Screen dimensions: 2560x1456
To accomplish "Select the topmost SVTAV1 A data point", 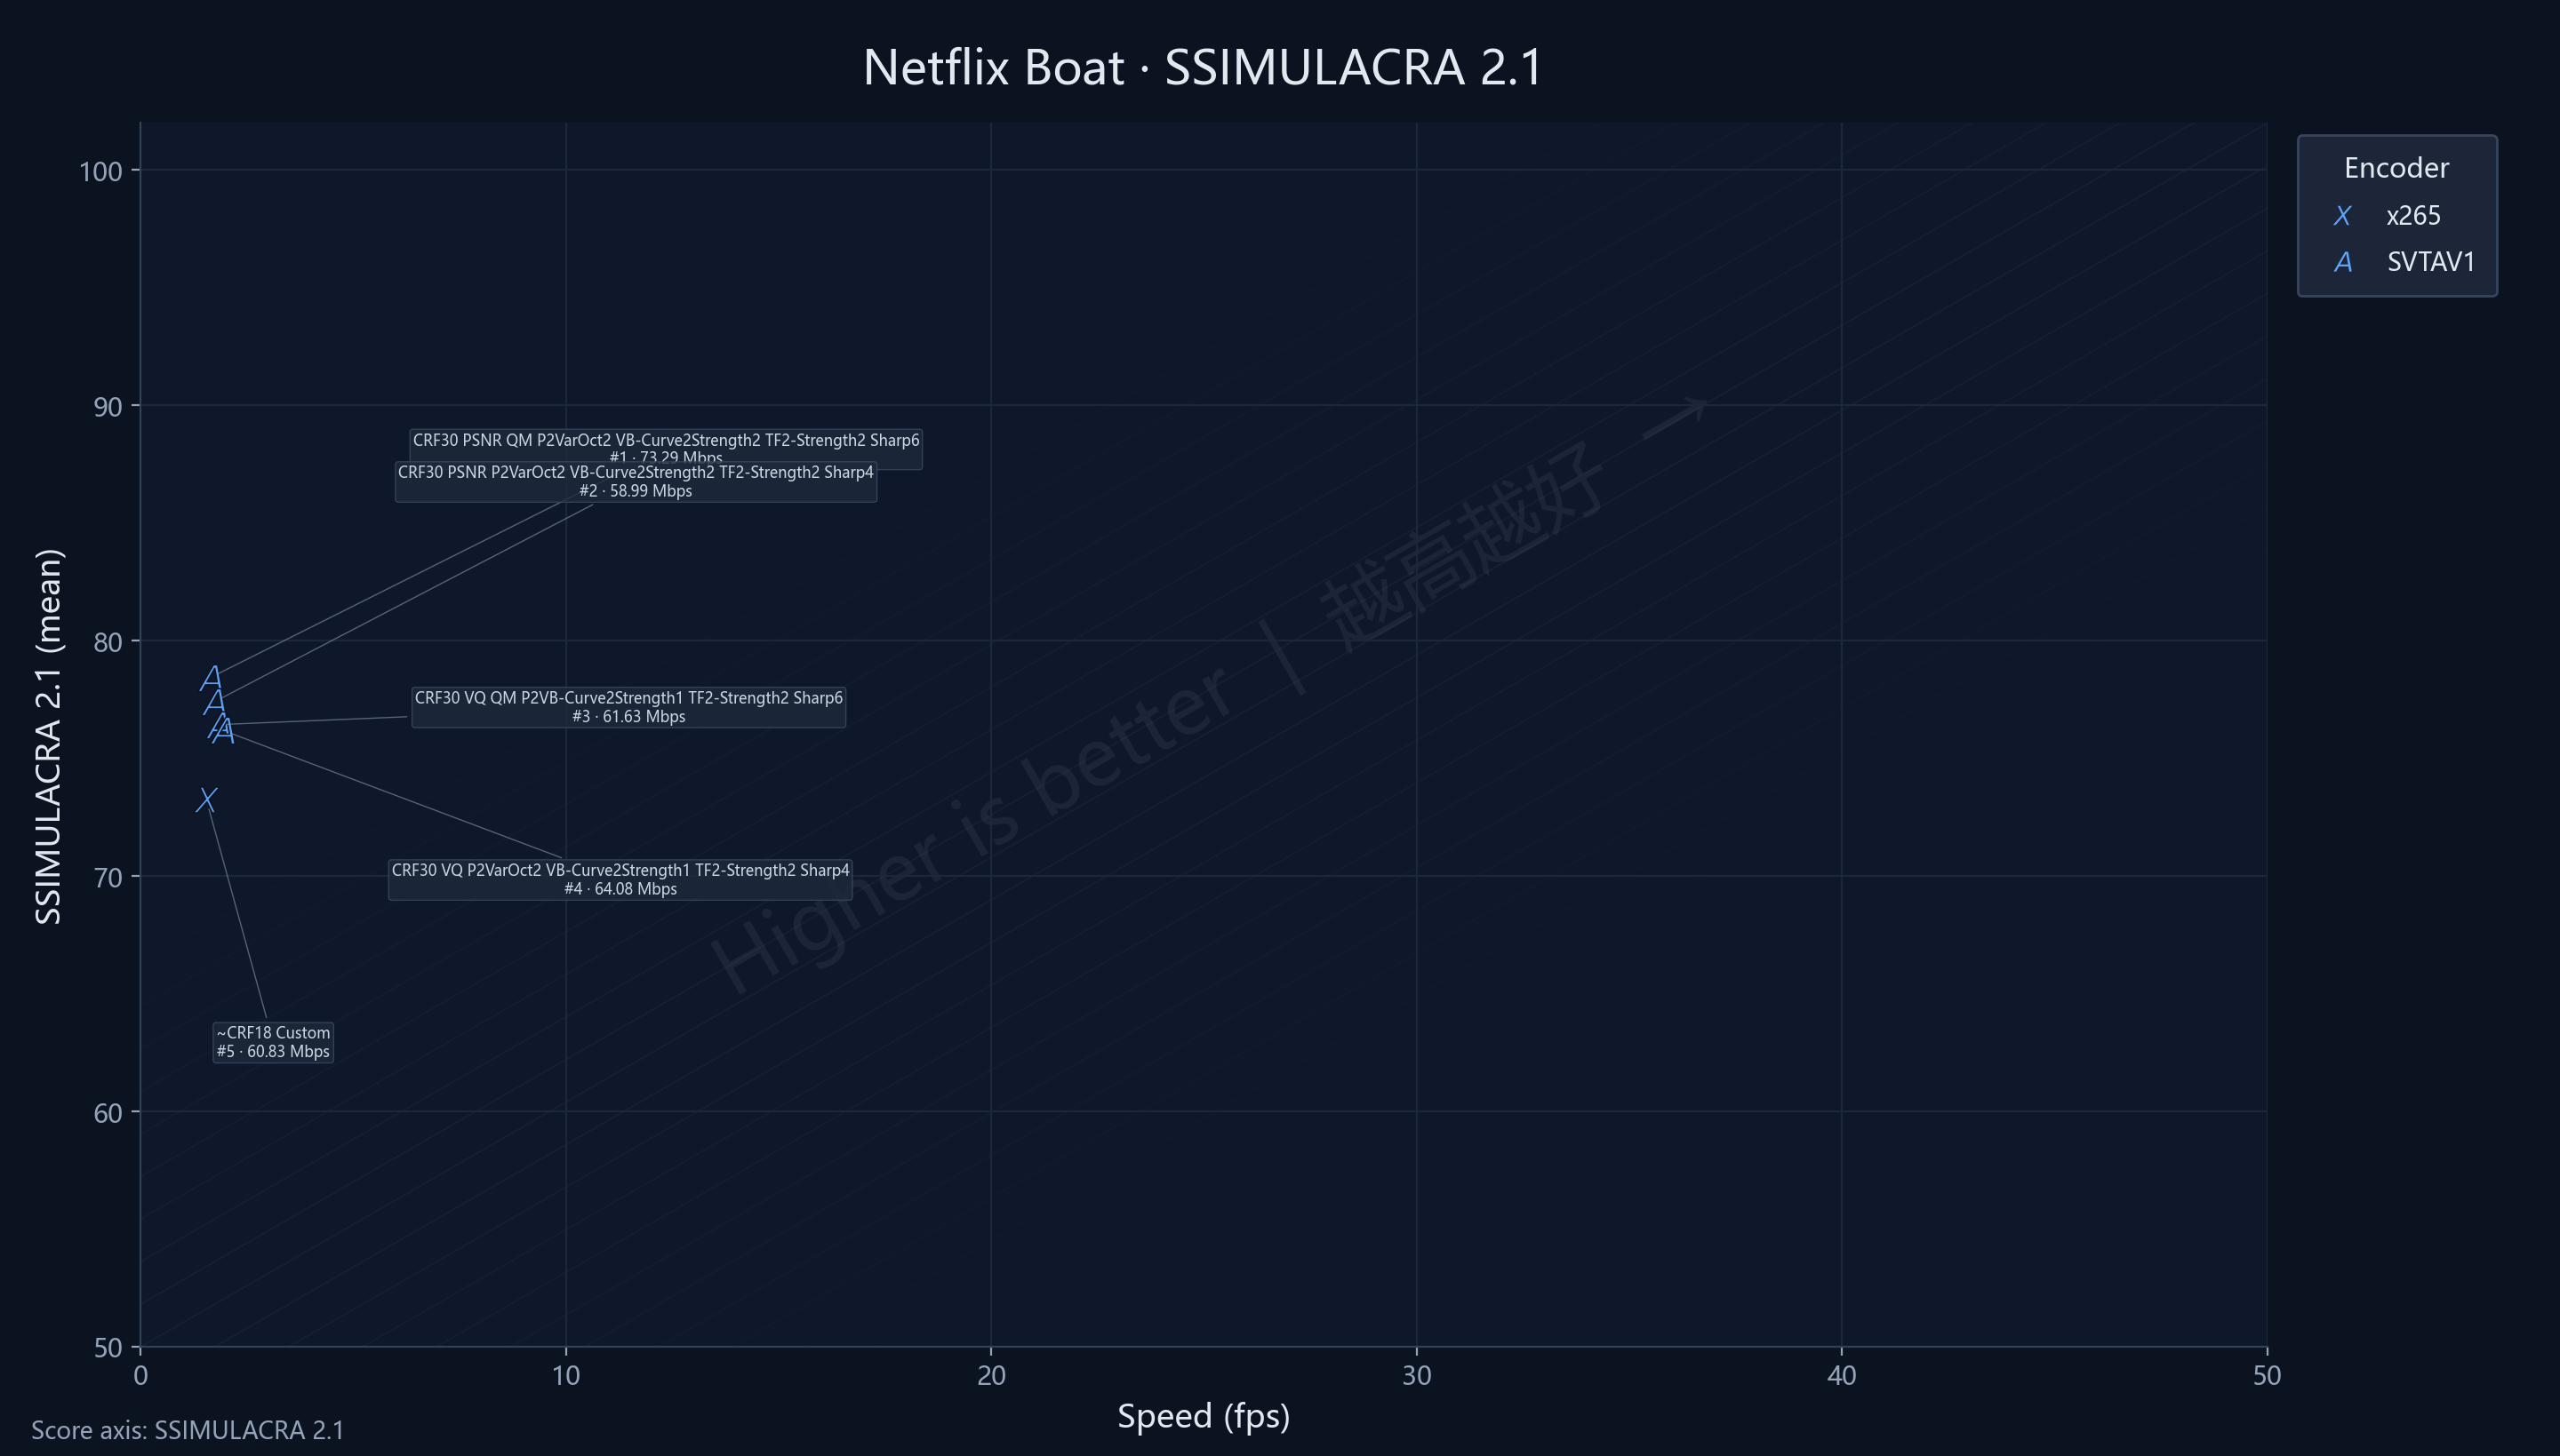I will [x=211, y=678].
